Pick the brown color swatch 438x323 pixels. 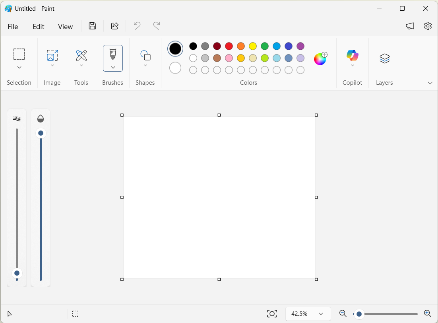[217, 58]
